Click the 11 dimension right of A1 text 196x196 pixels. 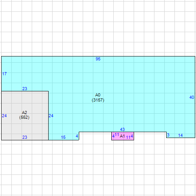pos(128,137)
